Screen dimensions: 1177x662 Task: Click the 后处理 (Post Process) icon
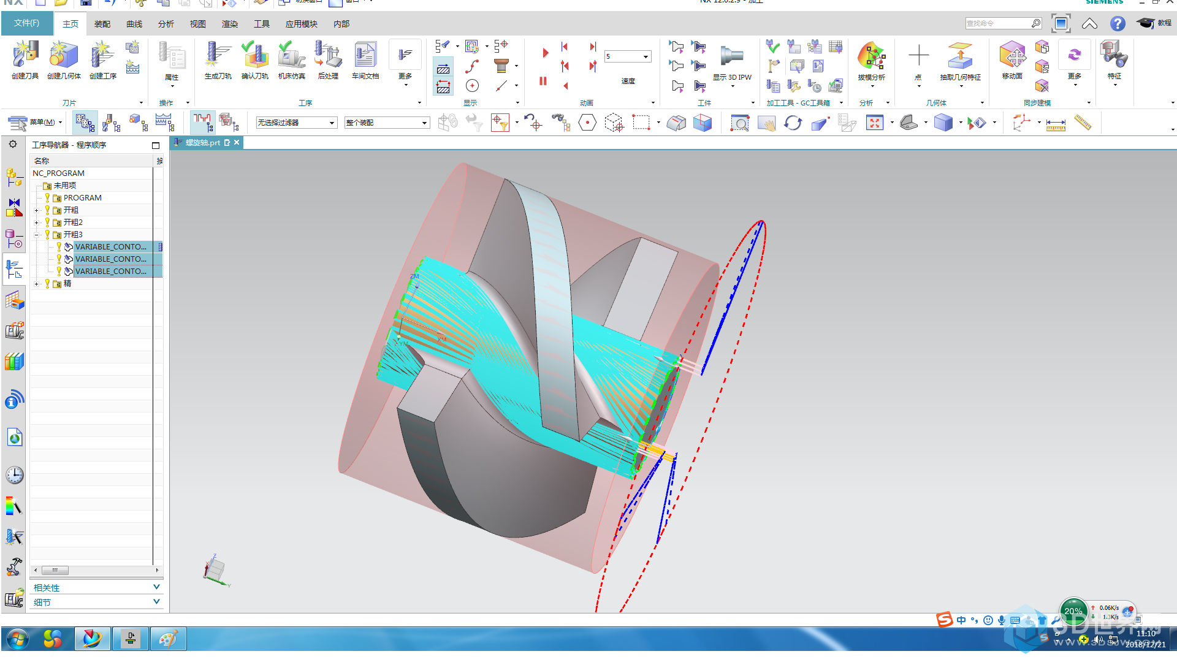[x=328, y=60]
